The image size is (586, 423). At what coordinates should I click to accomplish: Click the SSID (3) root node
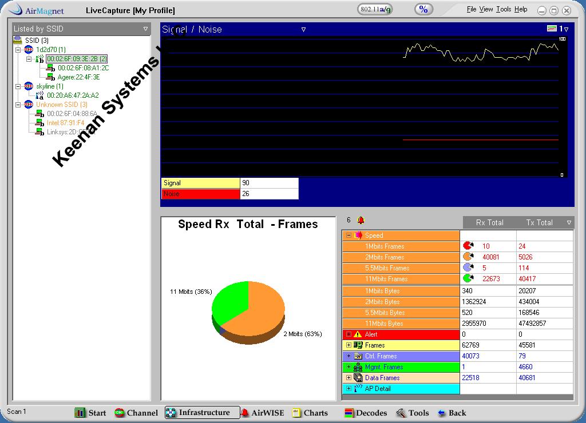tap(37, 41)
